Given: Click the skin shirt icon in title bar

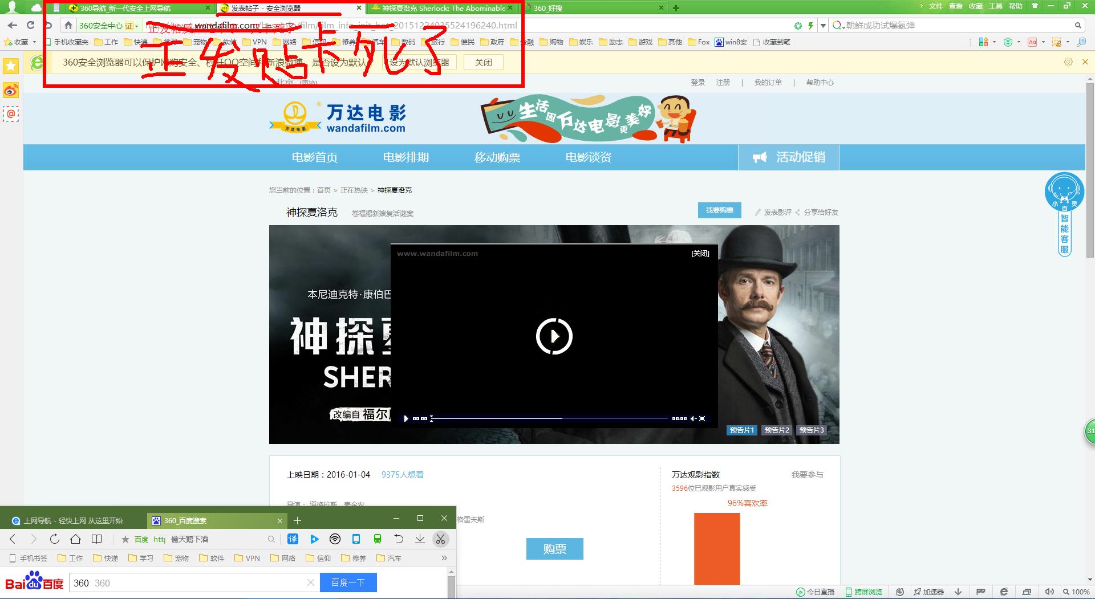Looking at the screenshot, I should [x=1035, y=6].
